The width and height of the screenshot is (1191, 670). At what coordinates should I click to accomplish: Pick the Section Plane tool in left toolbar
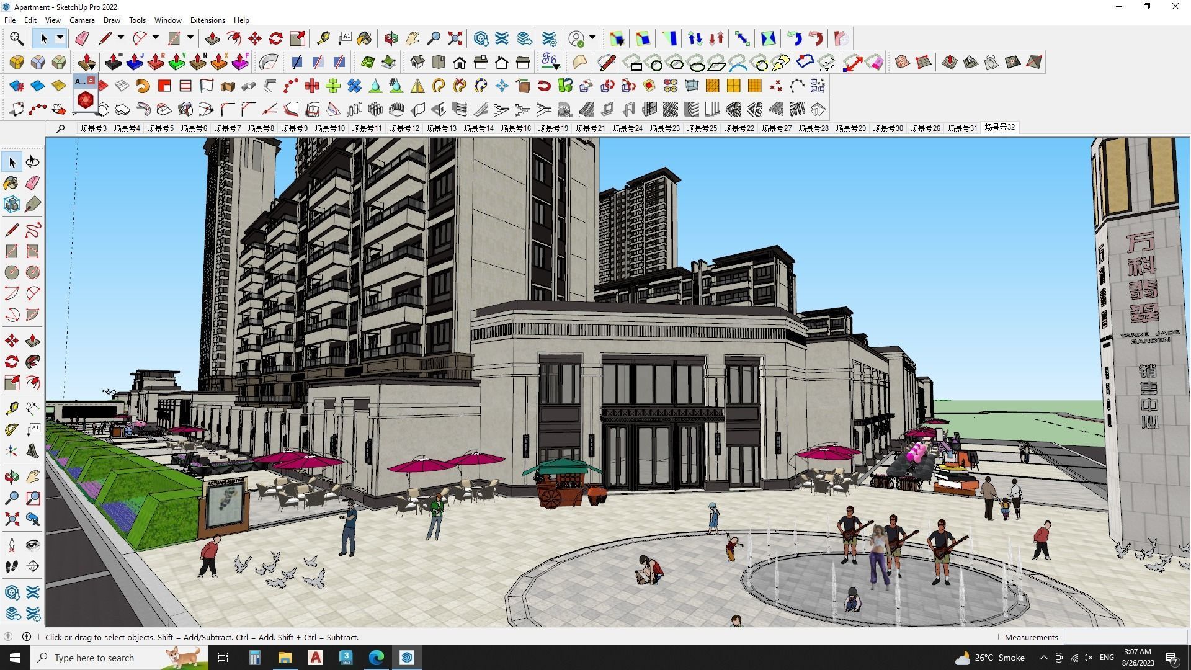pos(33,566)
